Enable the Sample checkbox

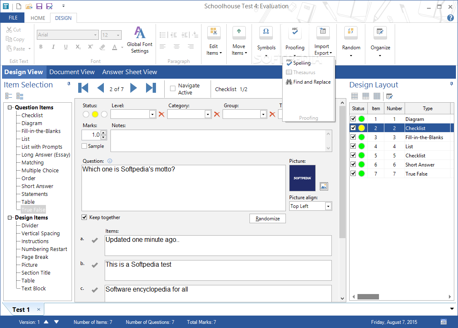84,146
